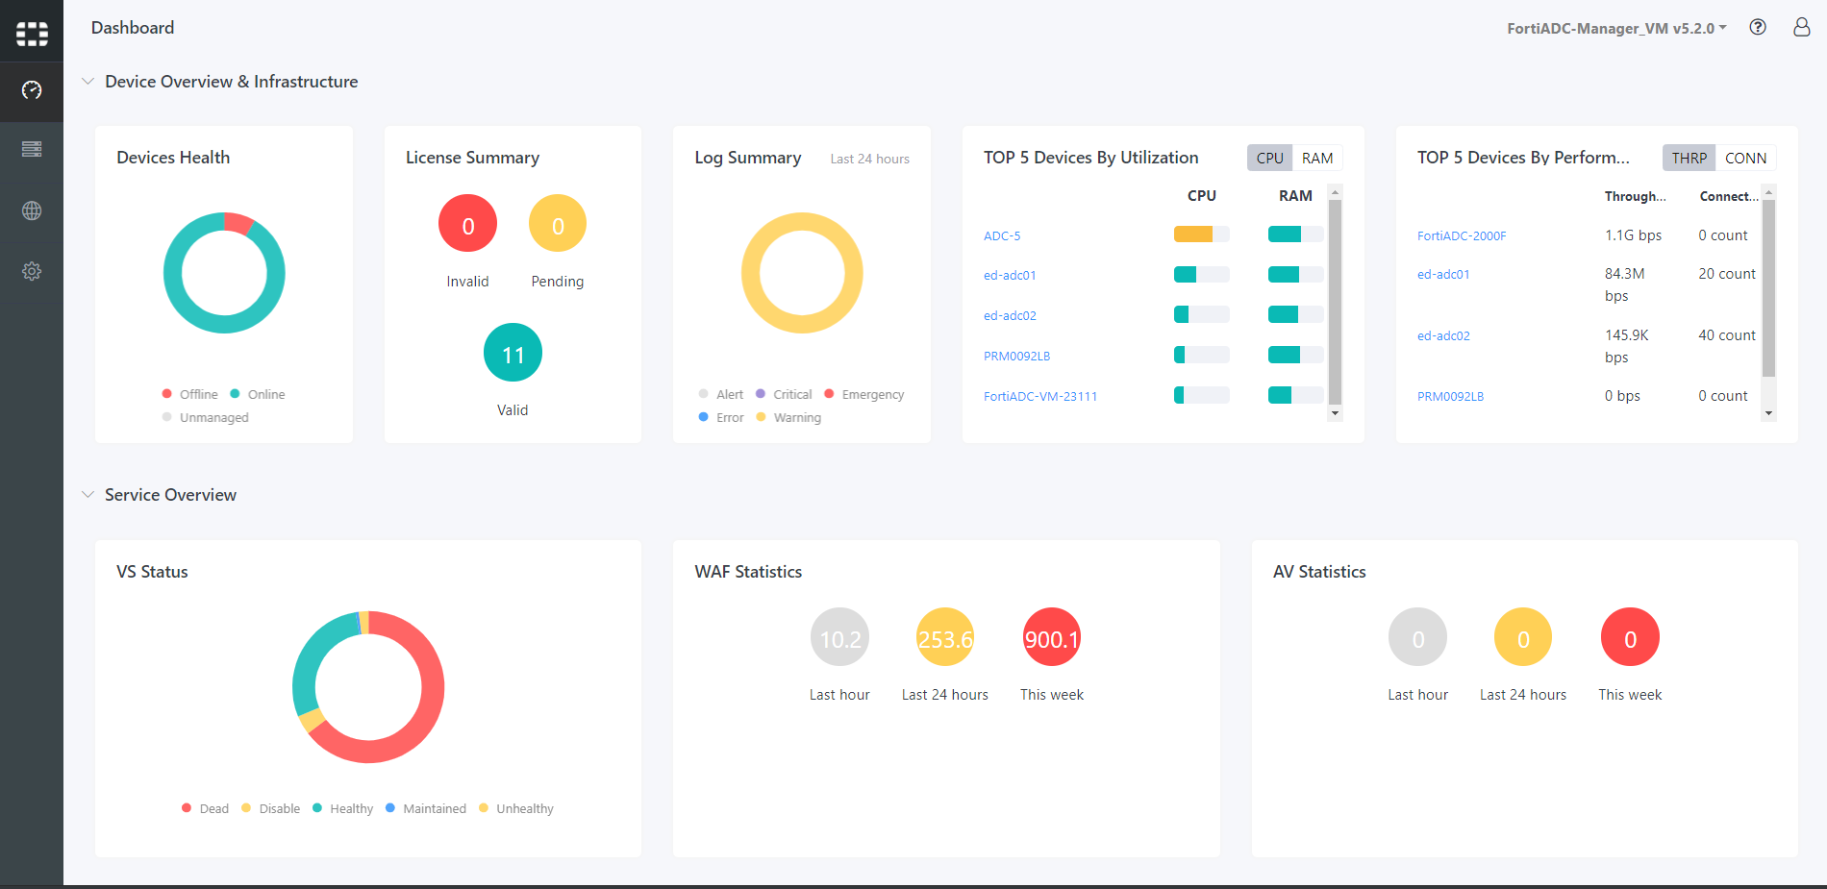Viewport: 1827px width, 889px height.
Task: Click ADC-5 CPU utilization bar
Action: coord(1201,235)
